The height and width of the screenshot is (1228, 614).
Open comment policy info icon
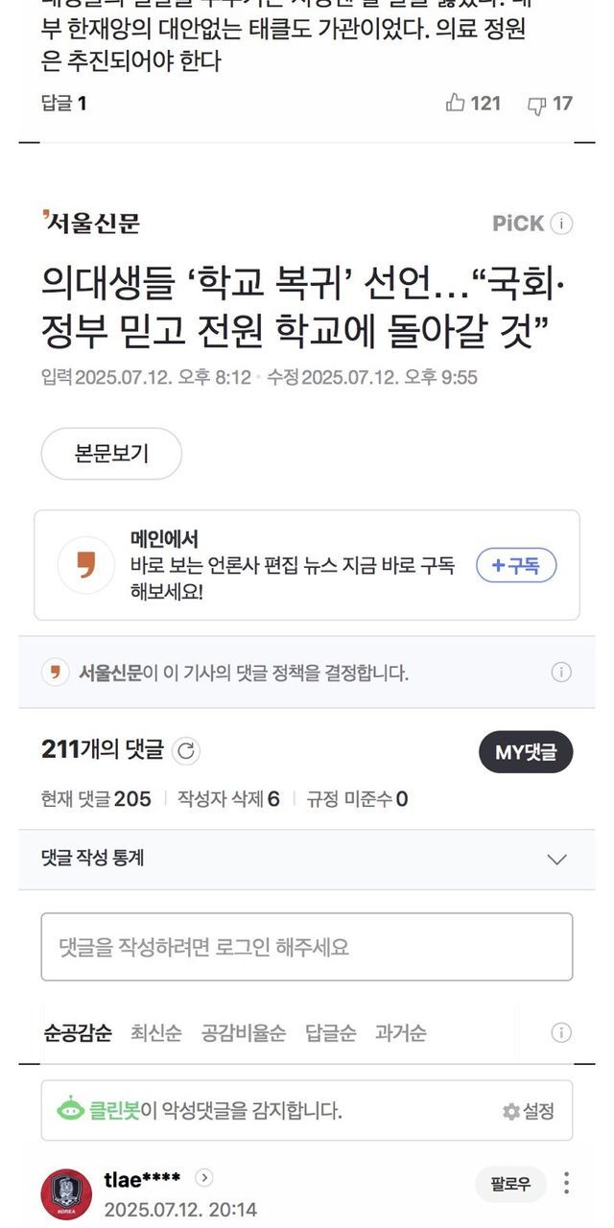click(561, 673)
